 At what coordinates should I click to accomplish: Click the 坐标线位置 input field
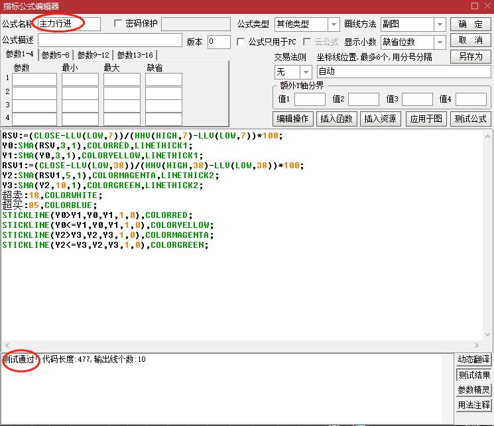[403, 72]
